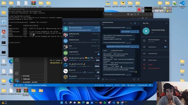Viewport: 188px width, 105px height.
Task: Open nargis Mohsini chat
Action: [82, 53]
